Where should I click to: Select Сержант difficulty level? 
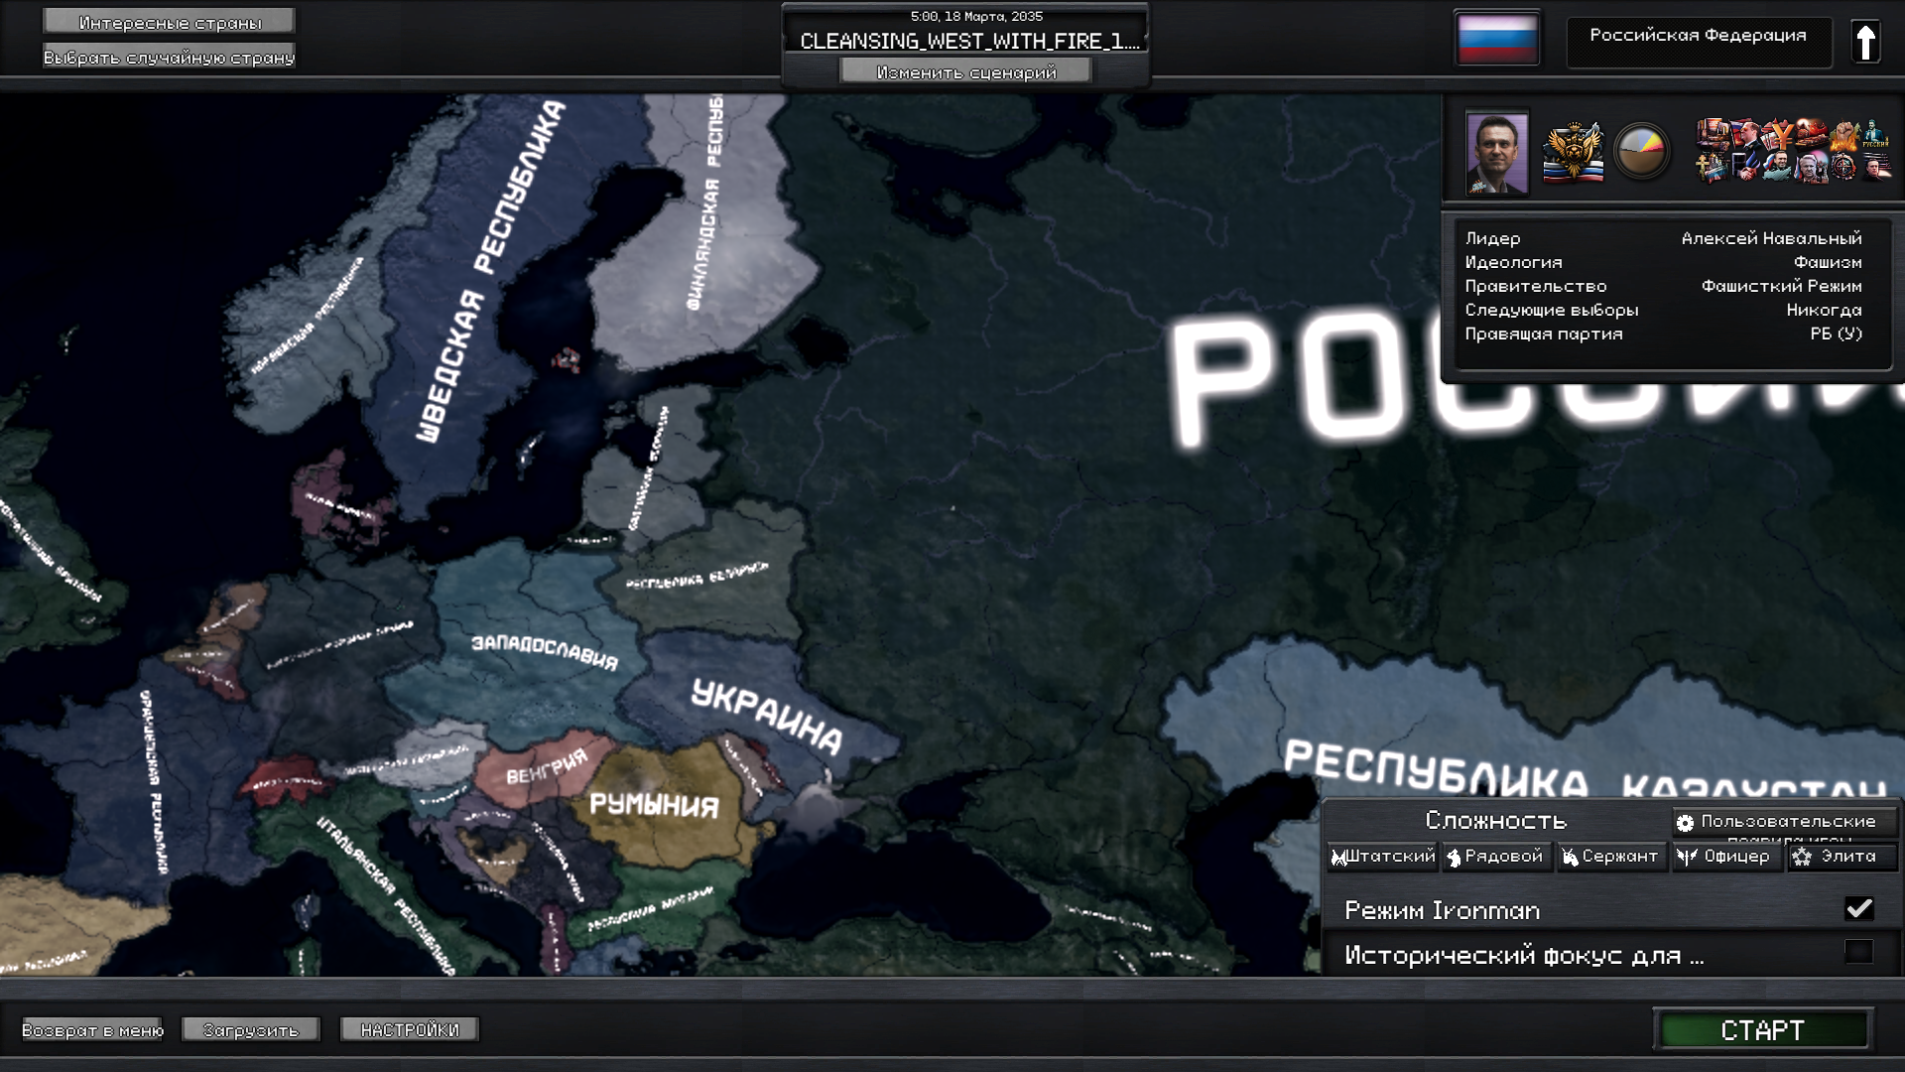pos(1610,856)
